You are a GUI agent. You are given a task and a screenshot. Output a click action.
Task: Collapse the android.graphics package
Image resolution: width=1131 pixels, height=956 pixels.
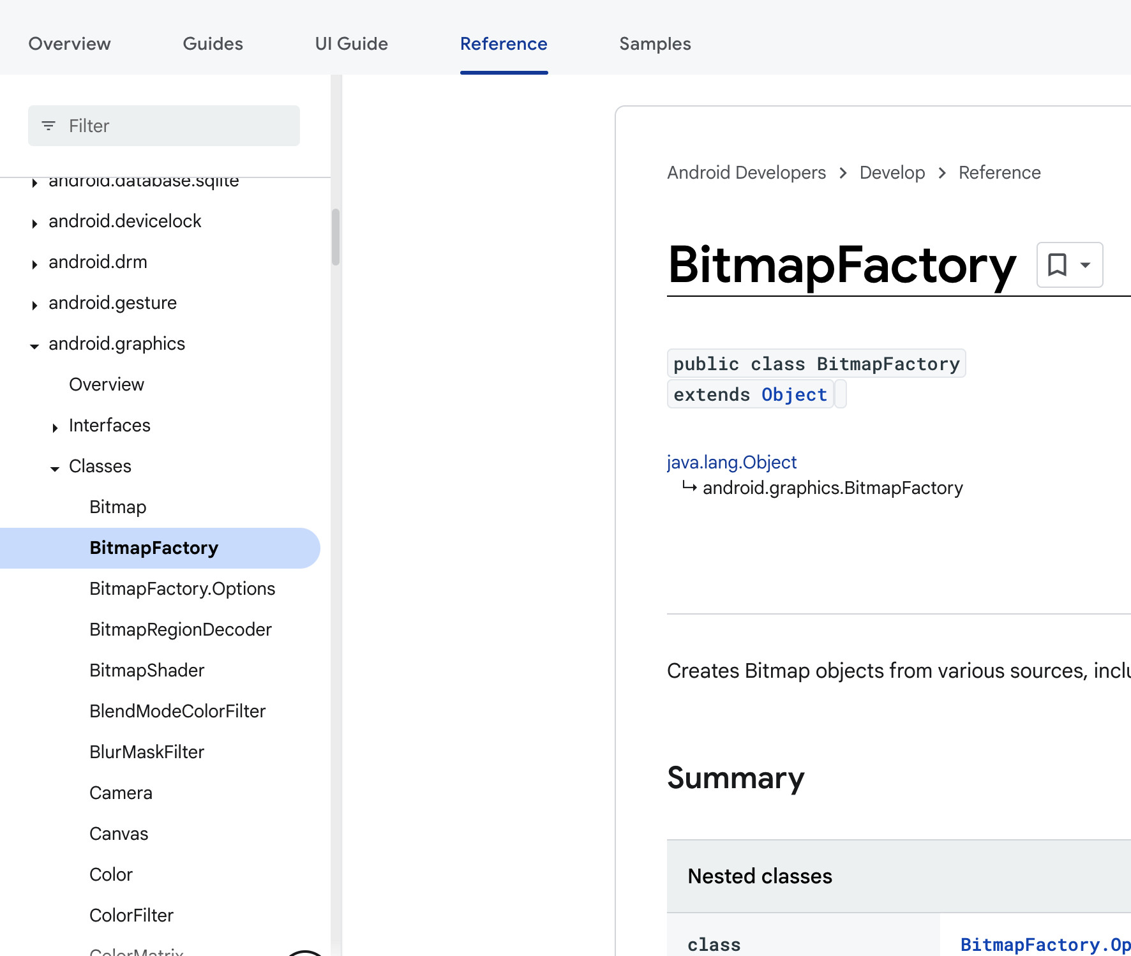[34, 345]
